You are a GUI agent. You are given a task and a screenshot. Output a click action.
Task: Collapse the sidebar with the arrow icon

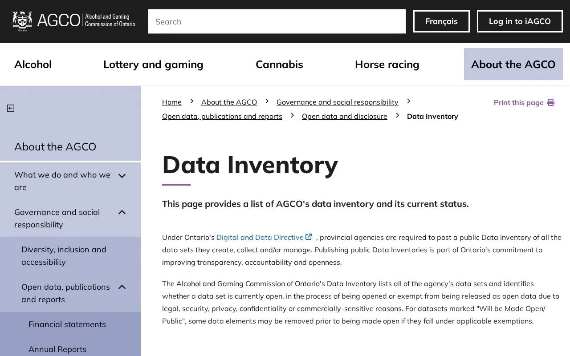pyautogui.click(x=11, y=108)
